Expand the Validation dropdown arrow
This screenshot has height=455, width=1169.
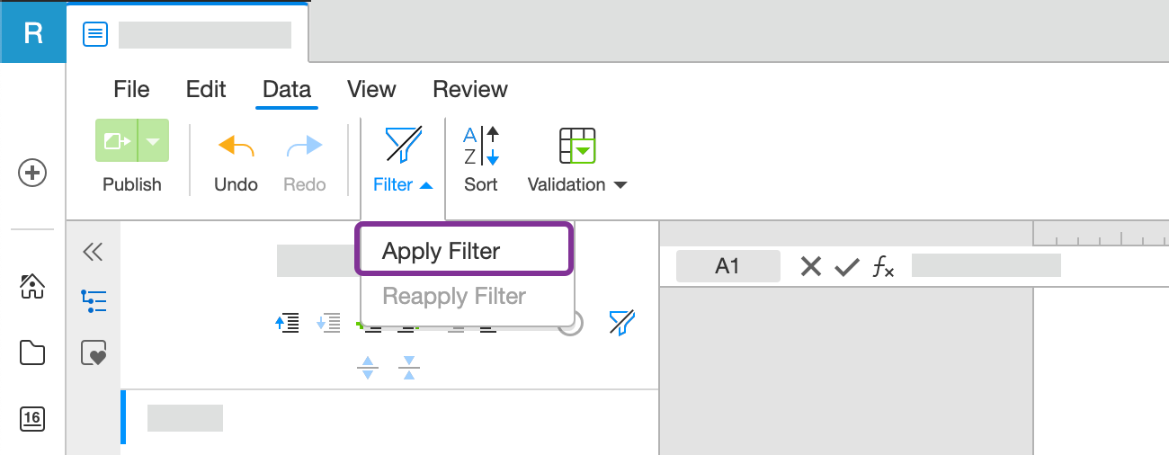coord(620,185)
